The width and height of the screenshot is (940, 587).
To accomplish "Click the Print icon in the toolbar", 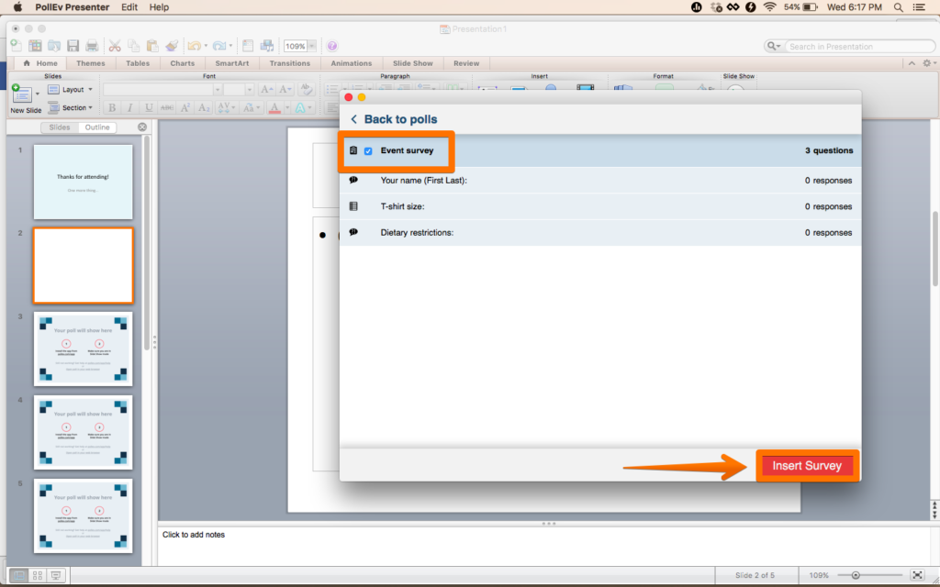I will pos(92,46).
